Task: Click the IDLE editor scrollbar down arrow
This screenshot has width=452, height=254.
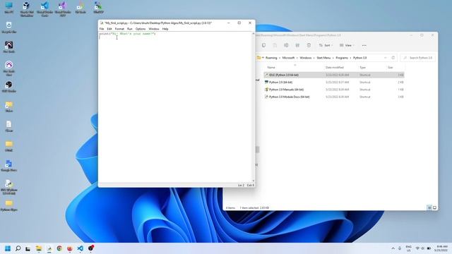Action: [254, 181]
